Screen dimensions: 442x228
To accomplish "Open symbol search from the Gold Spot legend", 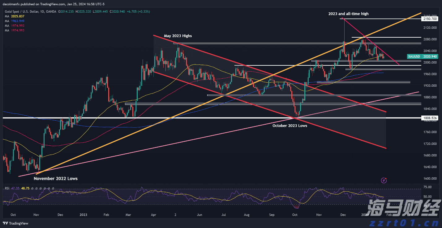I will (22, 11).
